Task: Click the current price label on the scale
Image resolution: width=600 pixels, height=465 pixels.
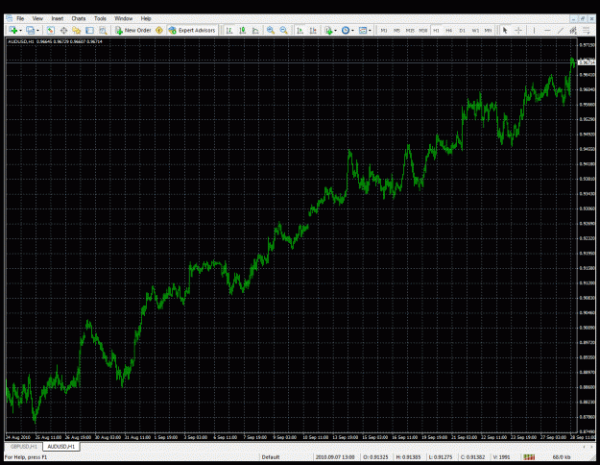Action: click(587, 62)
